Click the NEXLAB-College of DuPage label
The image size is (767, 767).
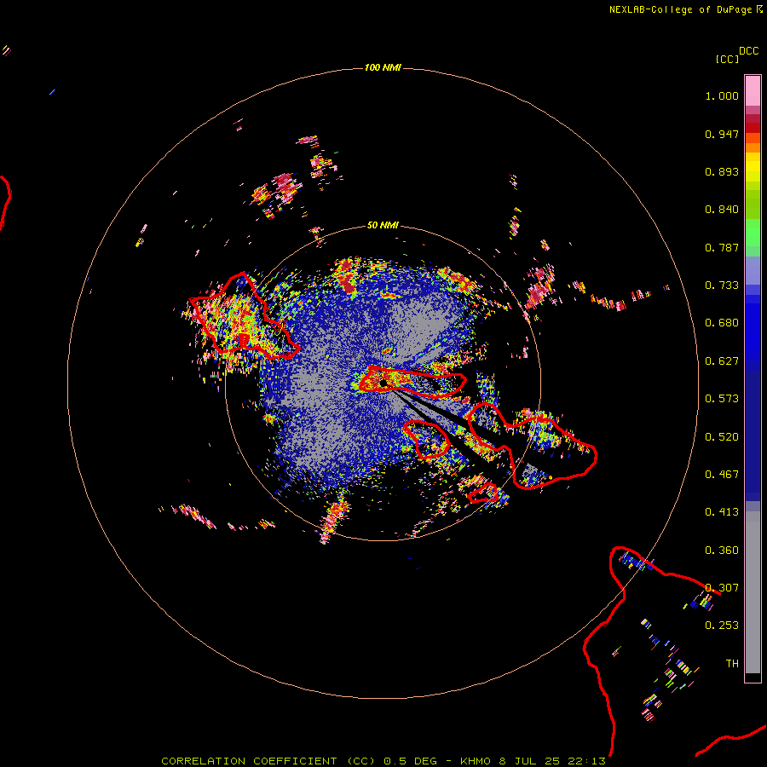680,9
